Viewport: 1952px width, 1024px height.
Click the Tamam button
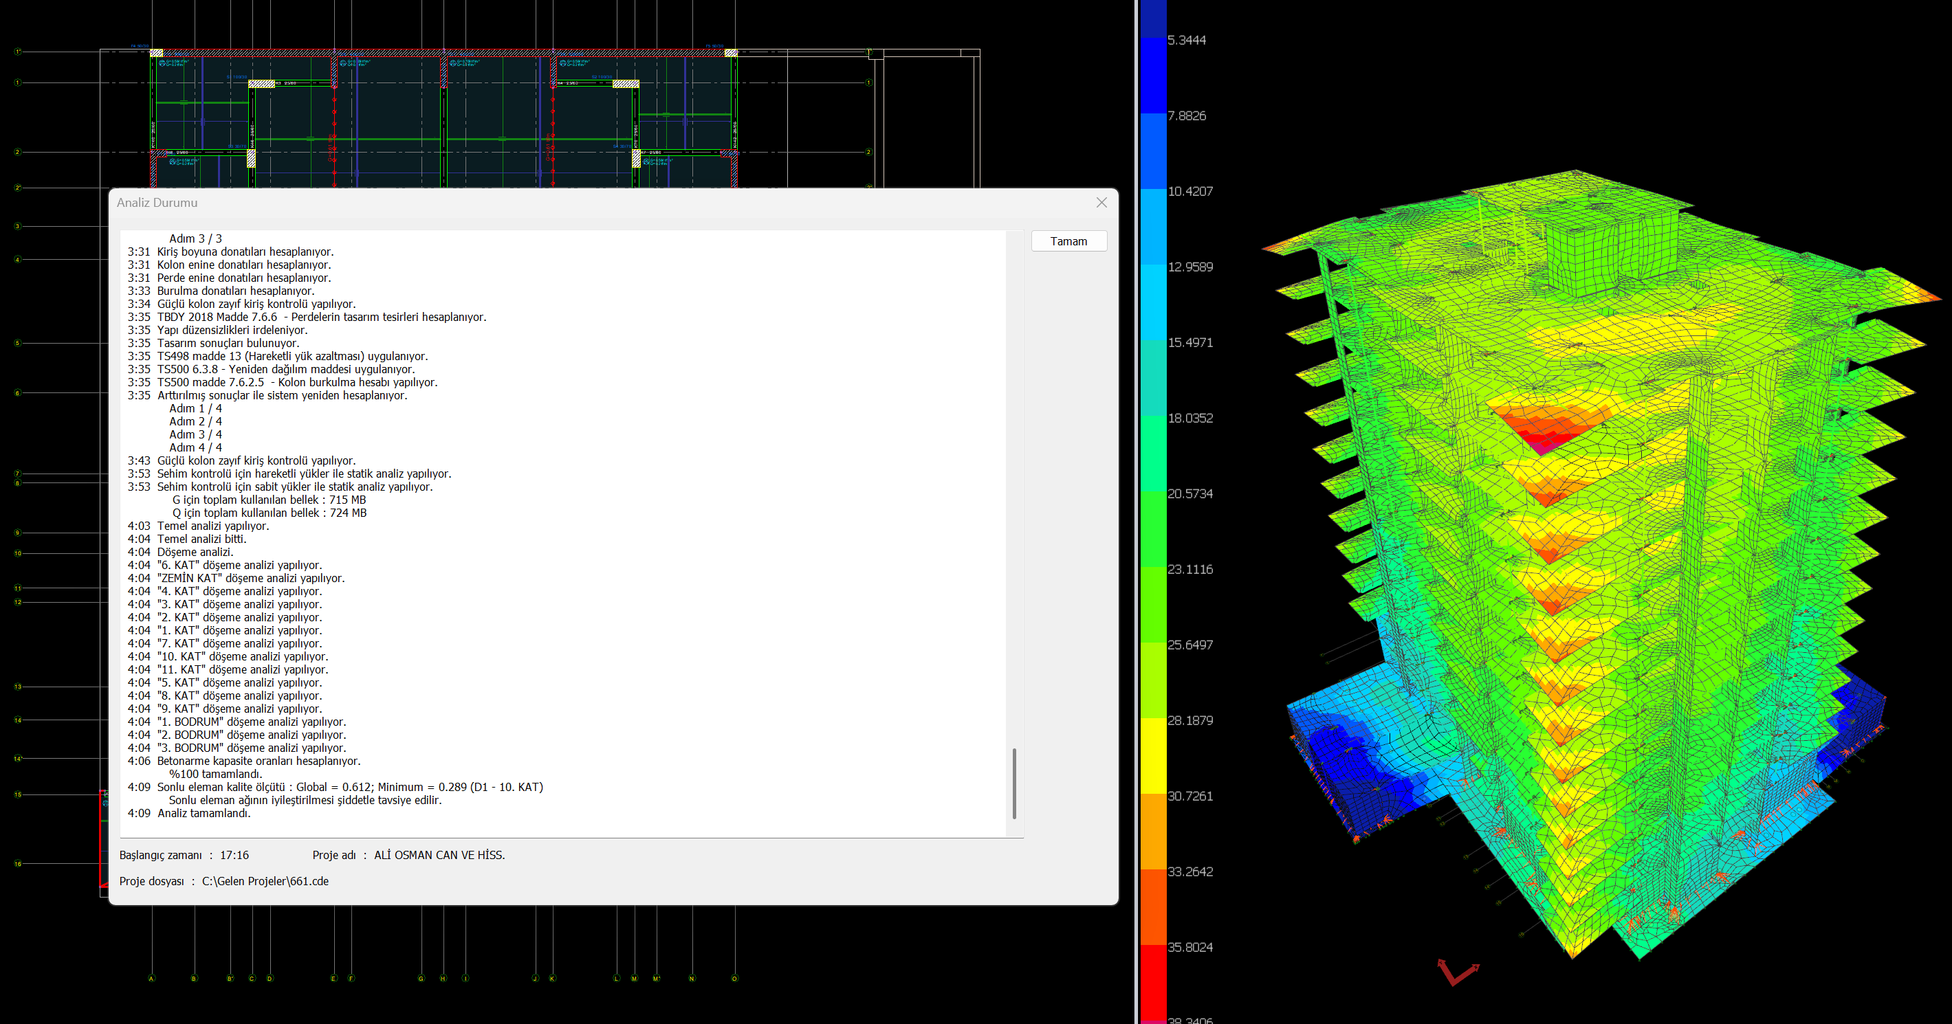click(x=1068, y=241)
